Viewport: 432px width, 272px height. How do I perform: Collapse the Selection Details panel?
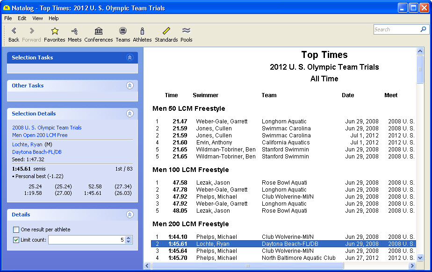pos(130,114)
